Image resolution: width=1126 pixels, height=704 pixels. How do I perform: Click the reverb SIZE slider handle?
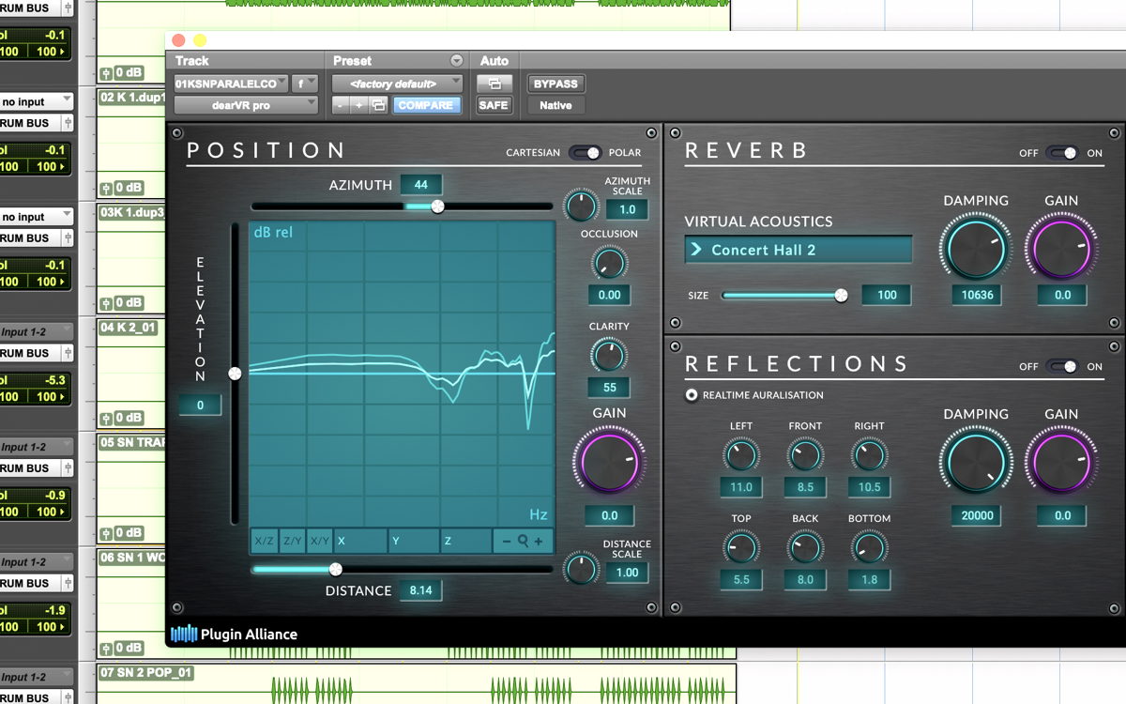[841, 295]
